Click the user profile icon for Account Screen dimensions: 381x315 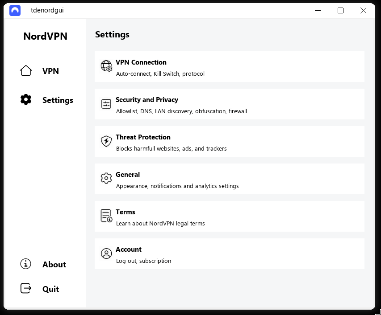106,254
